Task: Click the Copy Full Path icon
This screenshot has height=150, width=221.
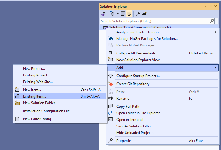Action: [110, 106]
